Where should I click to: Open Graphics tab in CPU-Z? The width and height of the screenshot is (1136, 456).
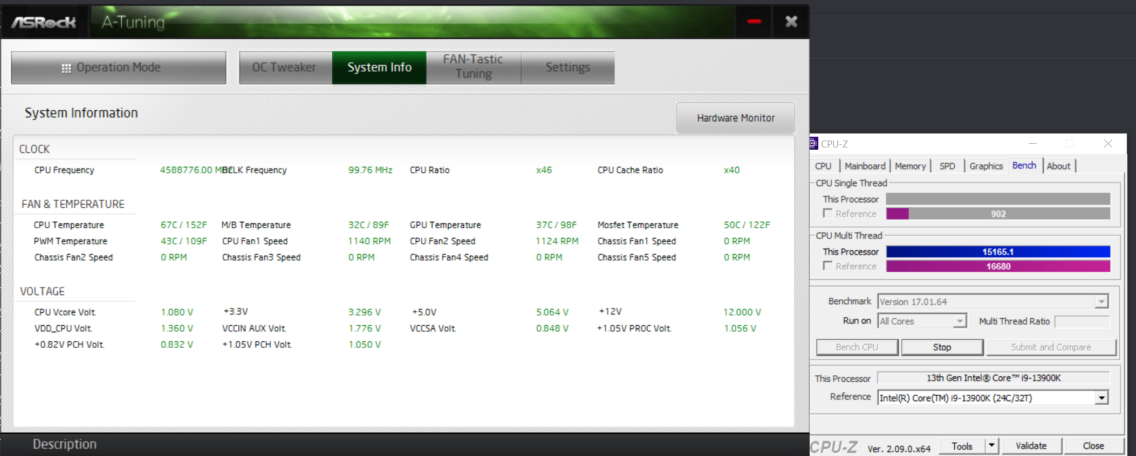coord(986,166)
